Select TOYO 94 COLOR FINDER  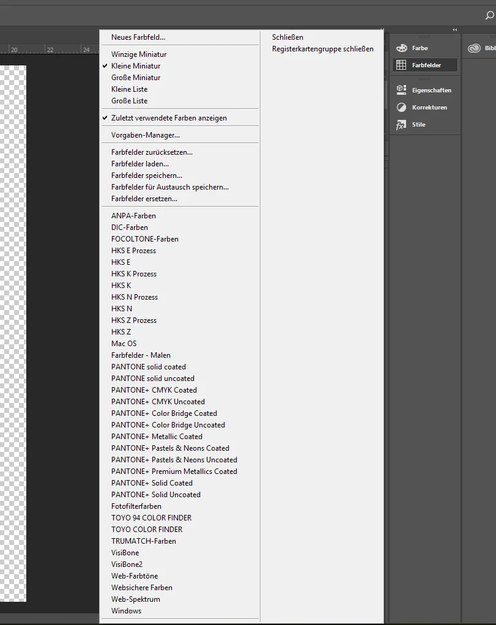pyautogui.click(x=152, y=517)
